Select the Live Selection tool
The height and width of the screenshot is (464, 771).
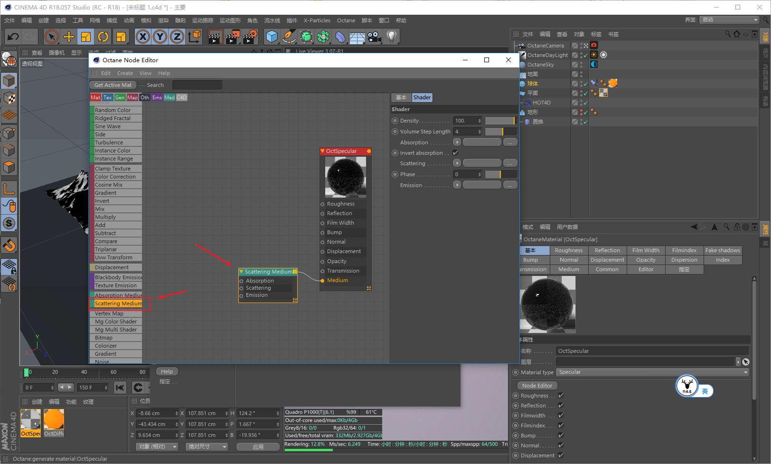click(51, 37)
